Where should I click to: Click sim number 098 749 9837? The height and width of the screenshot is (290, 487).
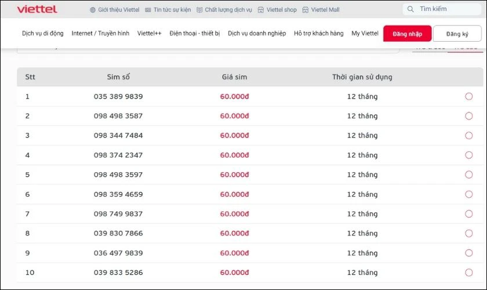click(x=118, y=214)
